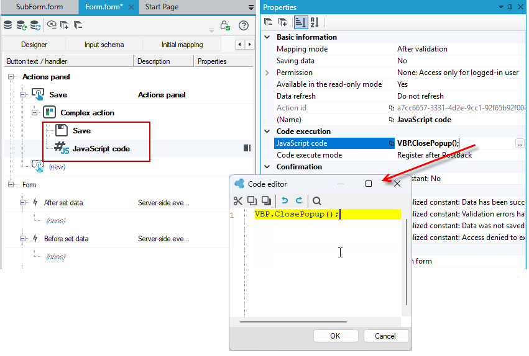Open toolbar overflow arrow in form toolbar
This screenshot has height=356, width=529.
(211, 30)
